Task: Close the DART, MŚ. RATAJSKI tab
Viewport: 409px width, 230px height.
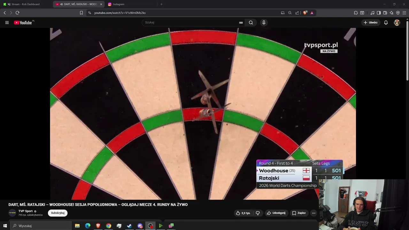Action: click(x=101, y=4)
